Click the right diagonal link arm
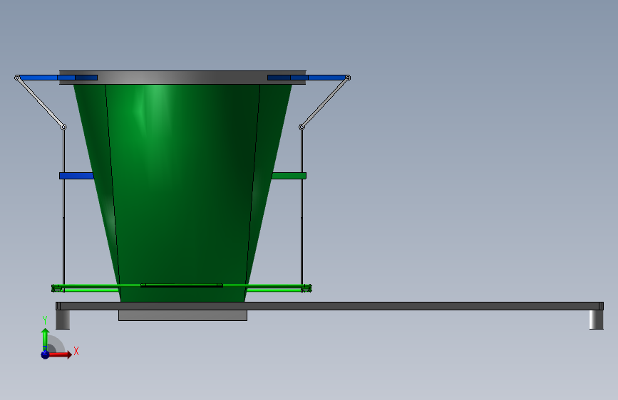 coord(325,102)
